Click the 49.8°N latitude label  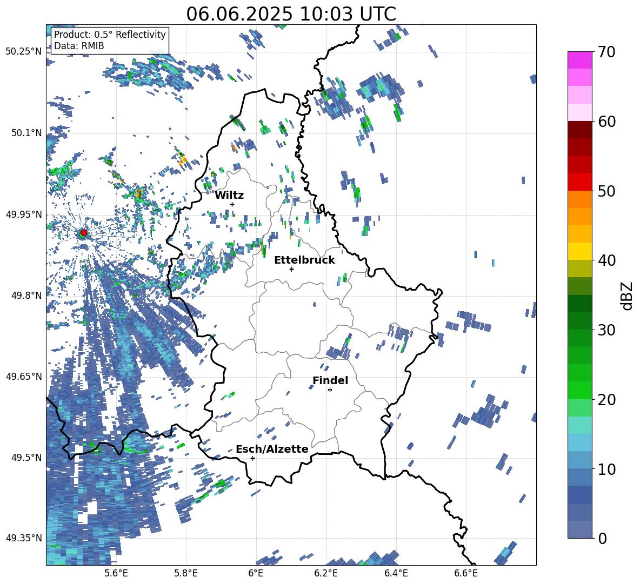(x=26, y=296)
